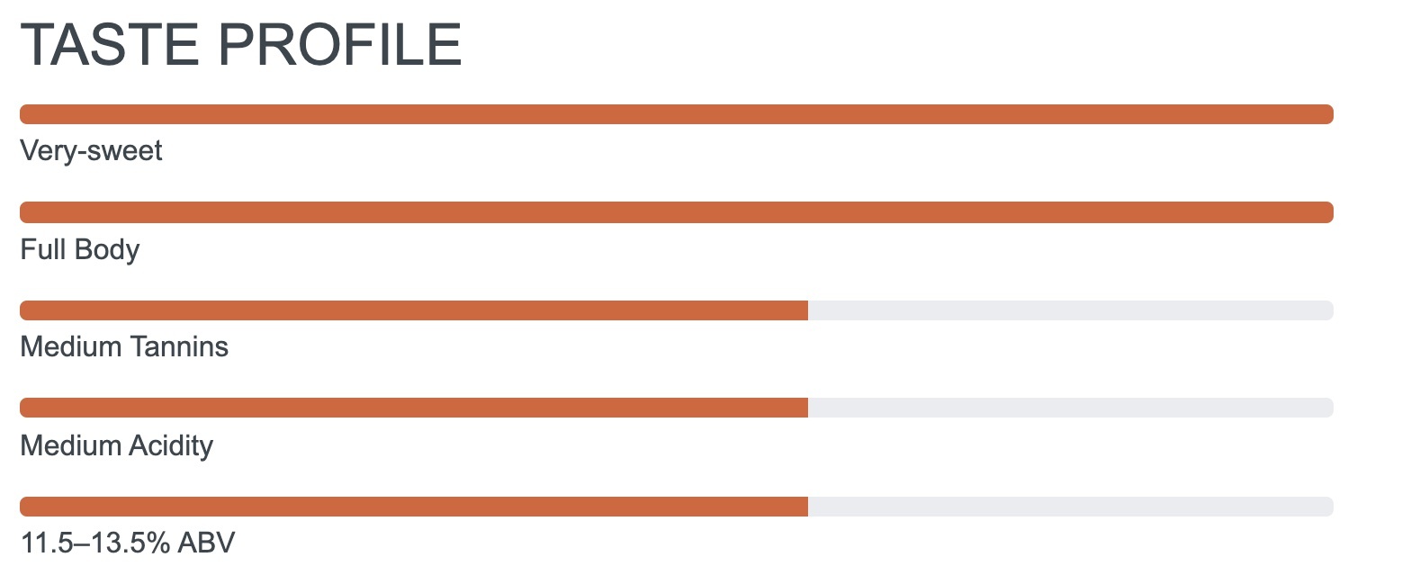Click the right end of the Very-sweet bar

(1325, 114)
